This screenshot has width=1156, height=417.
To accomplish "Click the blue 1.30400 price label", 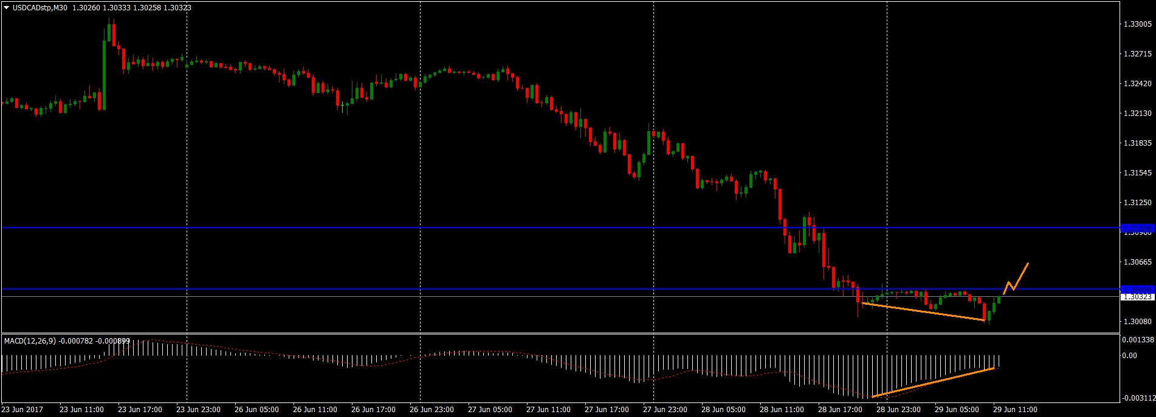I will point(1137,289).
